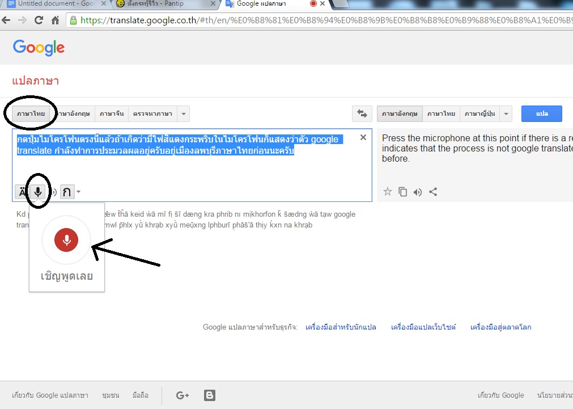Copy the translated text icon

click(x=402, y=192)
